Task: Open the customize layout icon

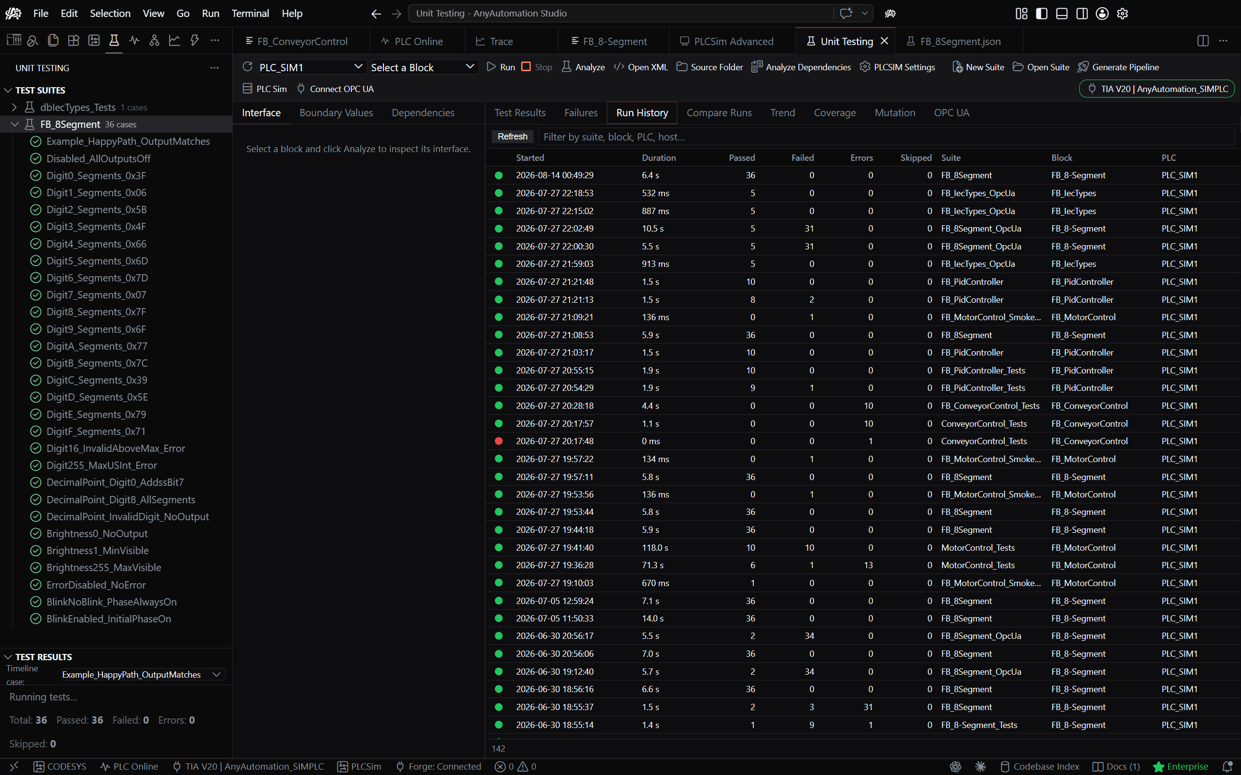Action: (1021, 14)
